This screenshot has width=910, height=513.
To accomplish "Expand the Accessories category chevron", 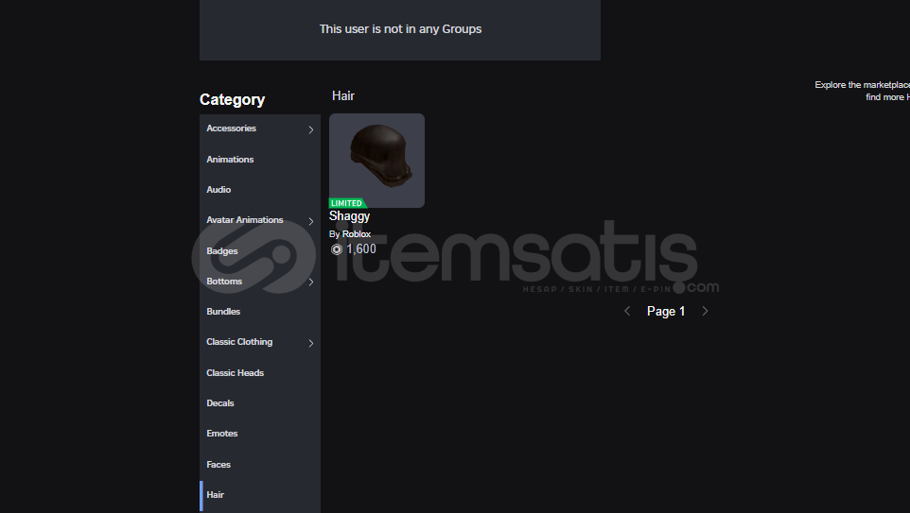I will point(311,129).
